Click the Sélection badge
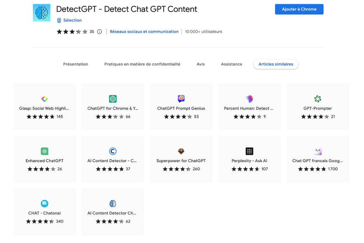This screenshot has width=364, height=243. pyautogui.click(x=69, y=20)
